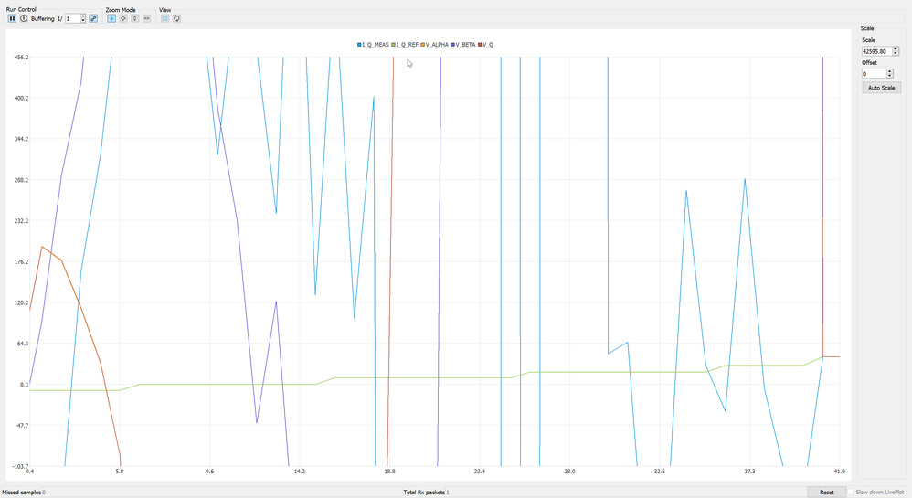Click the V_ALPHA legend entry
This screenshot has height=498, width=912.
coord(434,45)
